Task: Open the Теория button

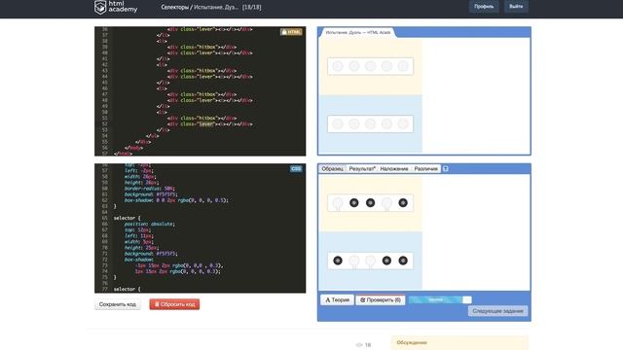Action: click(337, 300)
